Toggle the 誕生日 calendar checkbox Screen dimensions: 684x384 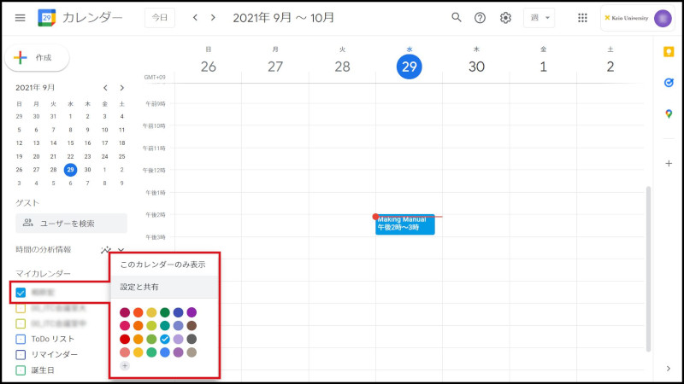click(21, 369)
